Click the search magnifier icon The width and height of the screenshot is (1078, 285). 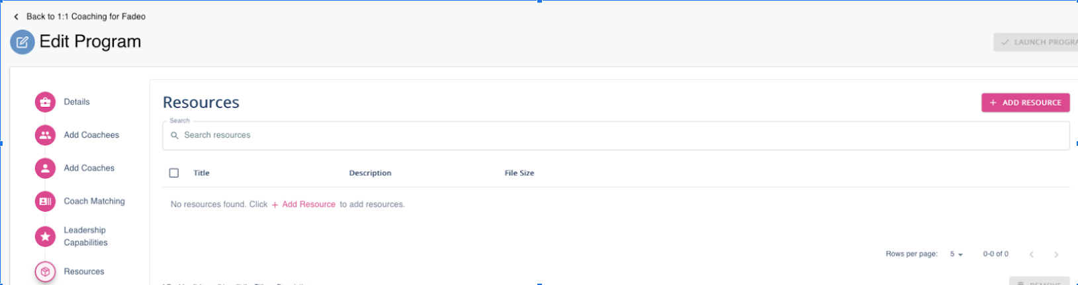pos(175,135)
